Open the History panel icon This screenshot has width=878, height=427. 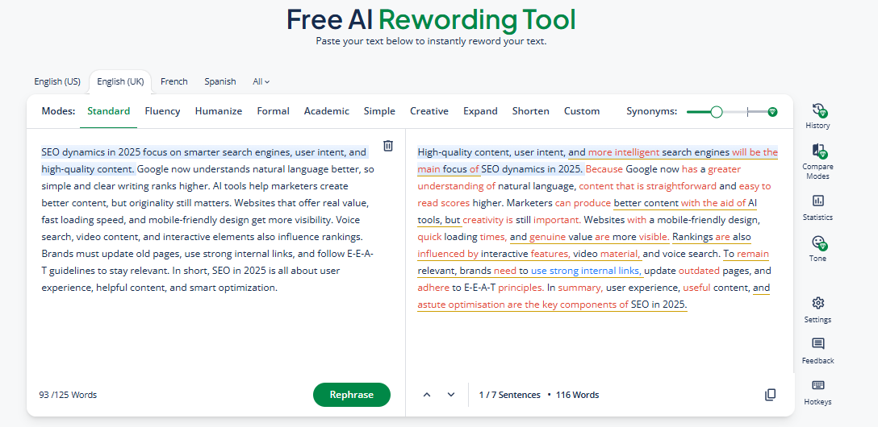(x=818, y=110)
